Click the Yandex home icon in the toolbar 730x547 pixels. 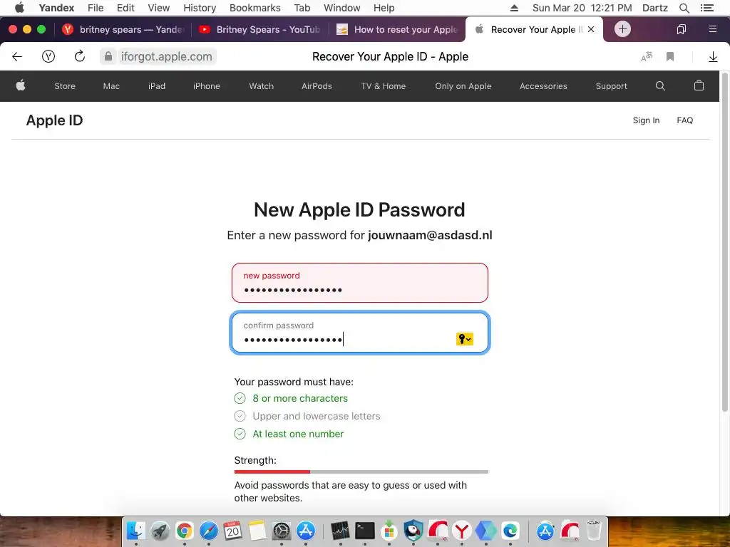coord(48,57)
